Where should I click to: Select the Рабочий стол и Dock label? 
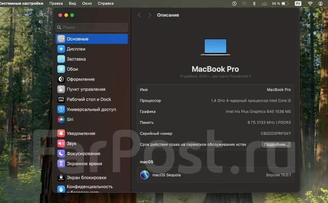[x=89, y=99]
